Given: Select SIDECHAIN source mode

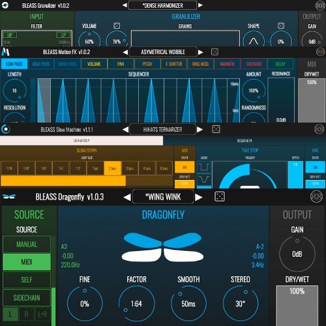Looking at the screenshot, I should [x=27, y=297].
